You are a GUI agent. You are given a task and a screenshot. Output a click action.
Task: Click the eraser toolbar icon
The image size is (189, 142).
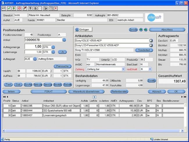25,8
